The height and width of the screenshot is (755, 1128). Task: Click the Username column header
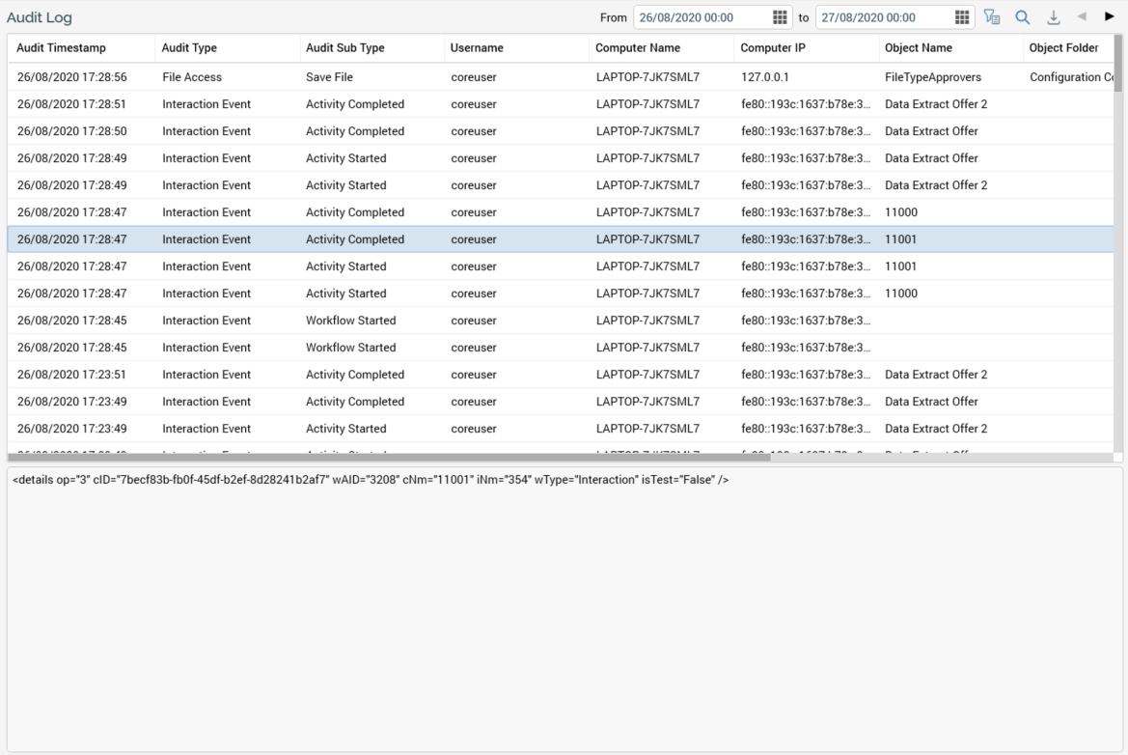[x=477, y=48]
